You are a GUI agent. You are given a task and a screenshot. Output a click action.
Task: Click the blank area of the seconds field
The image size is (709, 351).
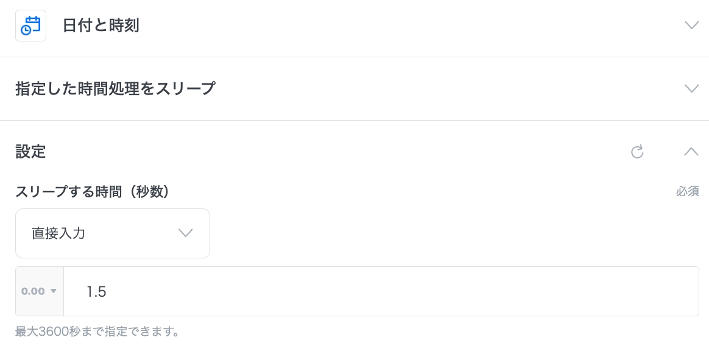pos(426,291)
